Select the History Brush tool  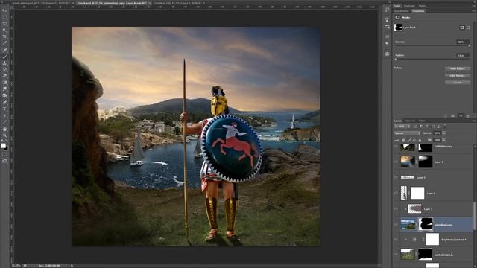click(x=4, y=70)
